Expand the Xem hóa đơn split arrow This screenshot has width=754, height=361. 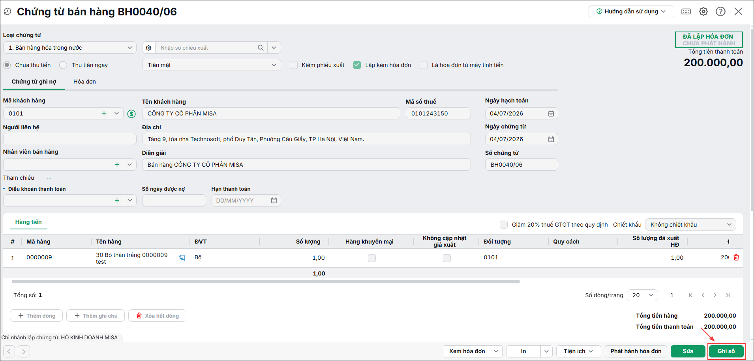[x=496, y=351]
